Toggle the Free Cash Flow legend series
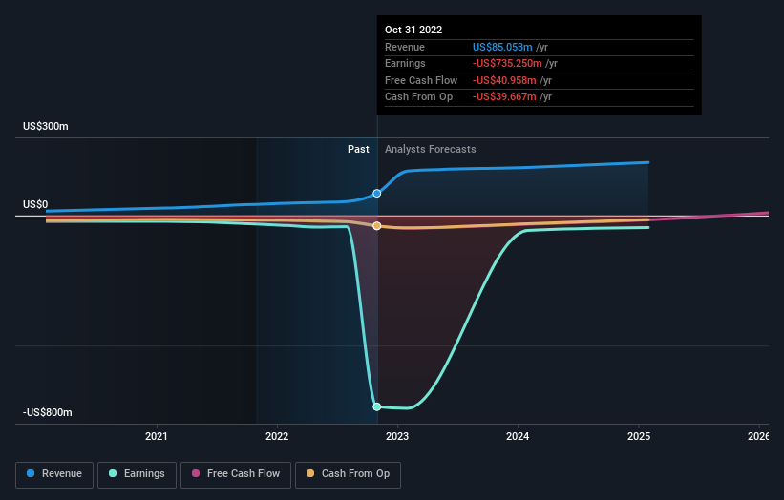Viewport: 784px width, 500px height. coord(236,474)
